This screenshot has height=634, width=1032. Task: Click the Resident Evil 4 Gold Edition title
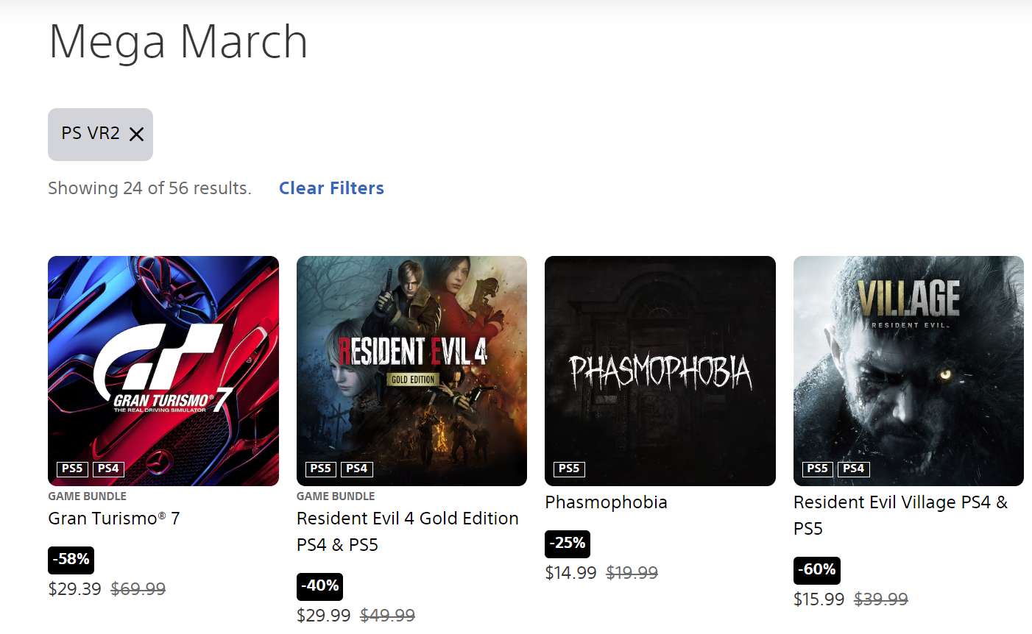click(407, 519)
